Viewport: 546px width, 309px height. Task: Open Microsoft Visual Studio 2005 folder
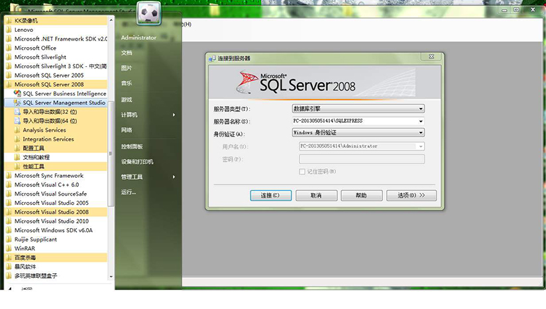[x=56, y=202]
